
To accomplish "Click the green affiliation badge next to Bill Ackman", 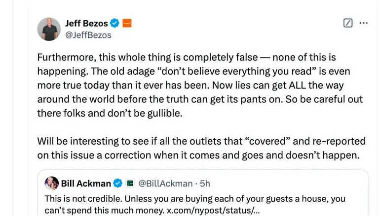I will (x=130, y=184).
